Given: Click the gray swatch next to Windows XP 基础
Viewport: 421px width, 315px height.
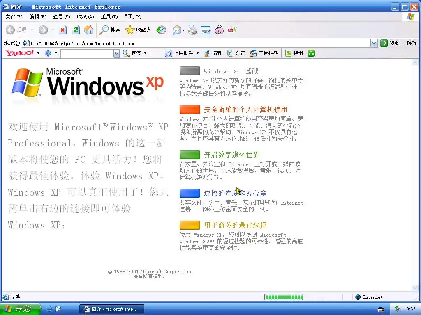Looking at the screenshot, I should 190,71.
